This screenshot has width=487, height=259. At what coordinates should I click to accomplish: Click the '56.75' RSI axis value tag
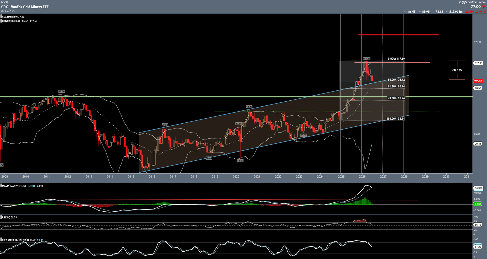478,225
